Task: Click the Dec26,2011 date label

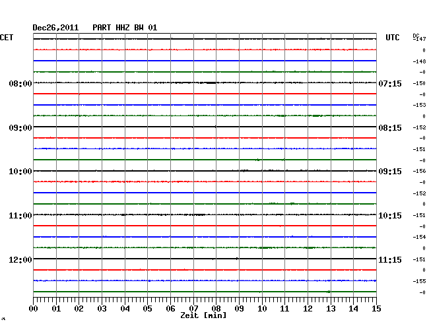Action: pyautogui.click(x=55, y=28)
